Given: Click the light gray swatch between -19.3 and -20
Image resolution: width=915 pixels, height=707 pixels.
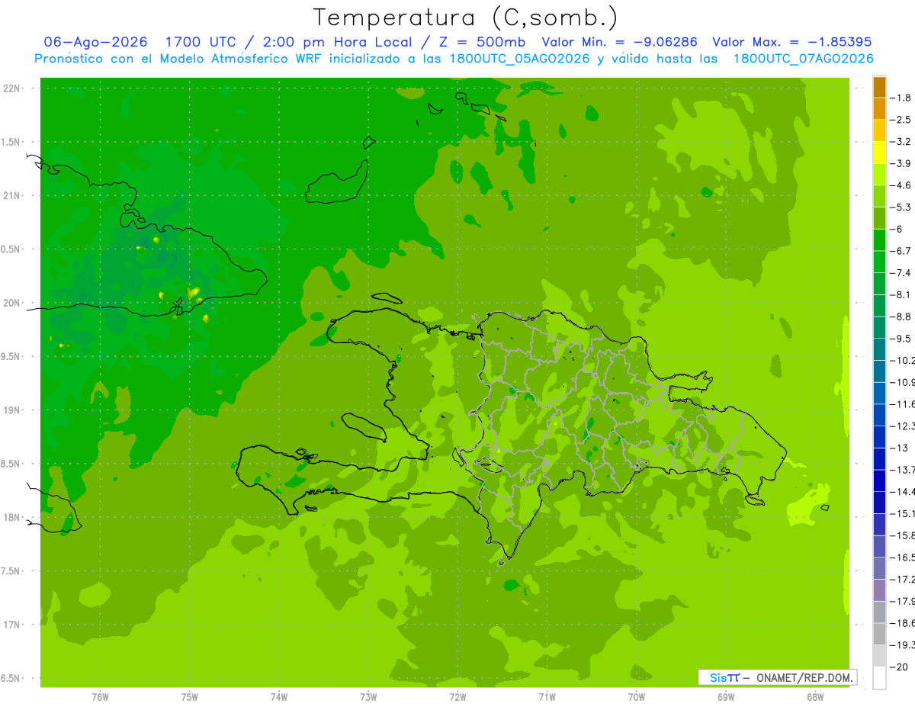Looking at the screenshot, I should click(x=879, y=656).
